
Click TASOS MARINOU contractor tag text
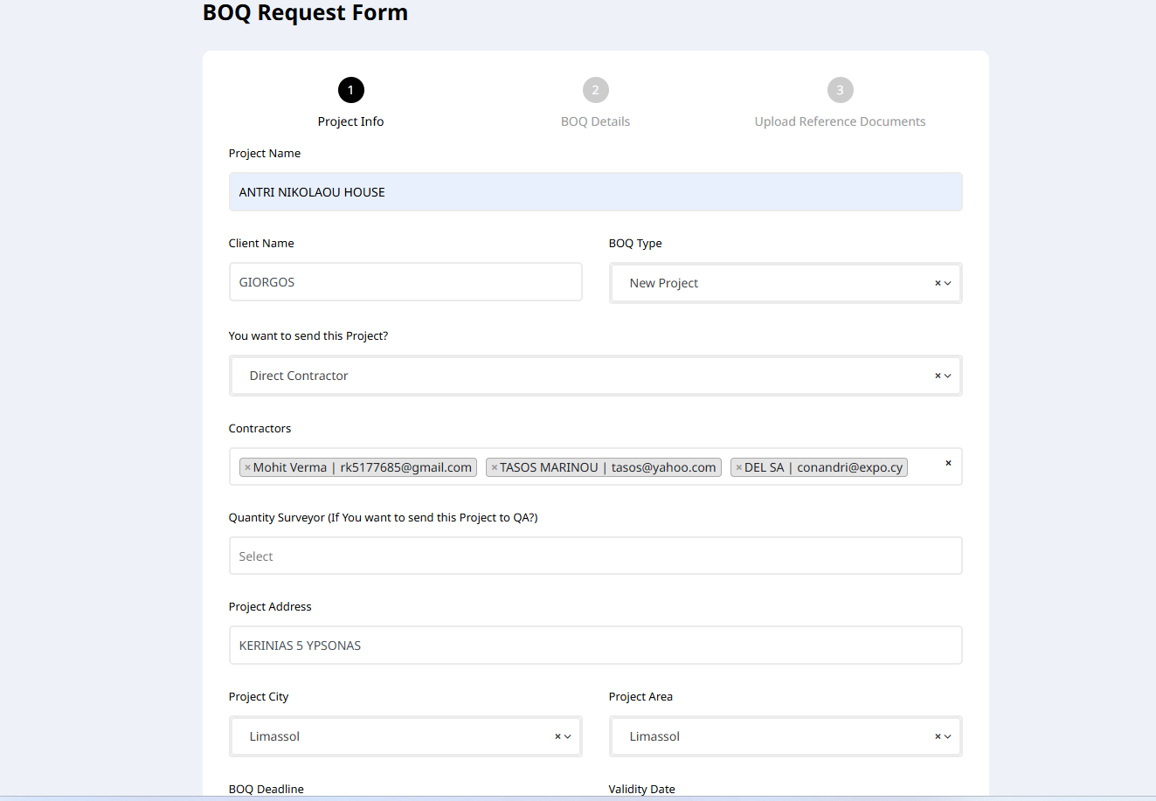(608, 467)
